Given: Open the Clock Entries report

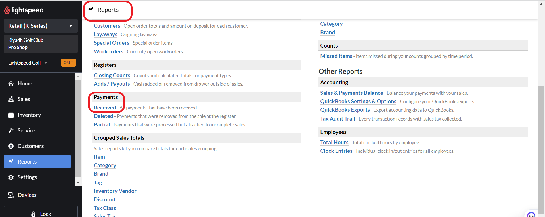Looking at the screenshot, I should 336,151.
